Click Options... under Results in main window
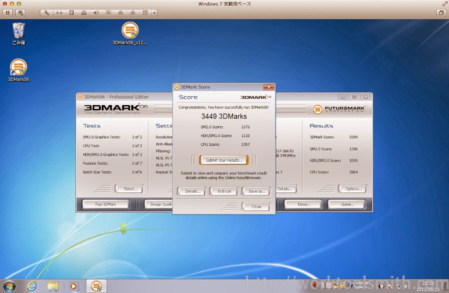This screenshot has width=449, height=293. pyautogui.click(x=353, y=189)
